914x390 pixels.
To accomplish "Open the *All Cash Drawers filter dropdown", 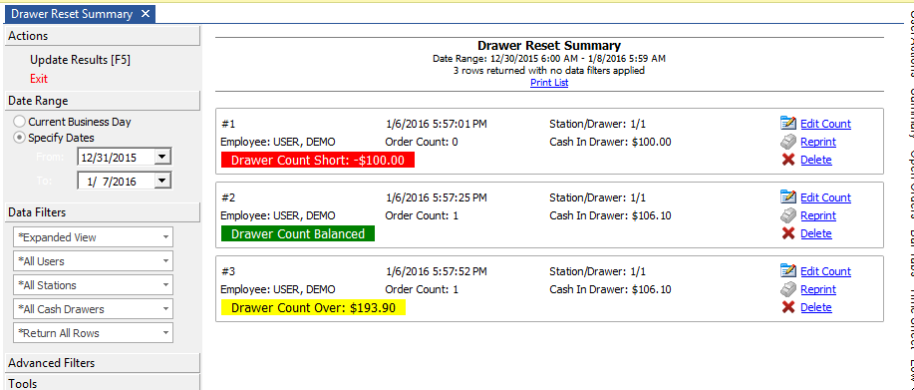I will [94, 309].
